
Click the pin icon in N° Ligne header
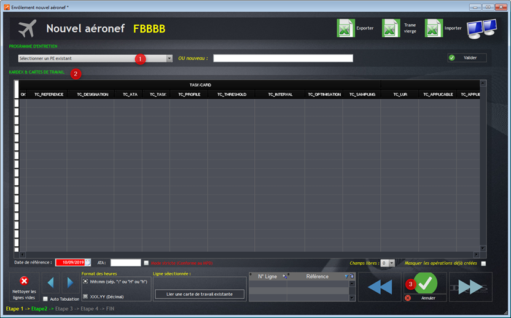pyautogui.click(x=284, y=277)
